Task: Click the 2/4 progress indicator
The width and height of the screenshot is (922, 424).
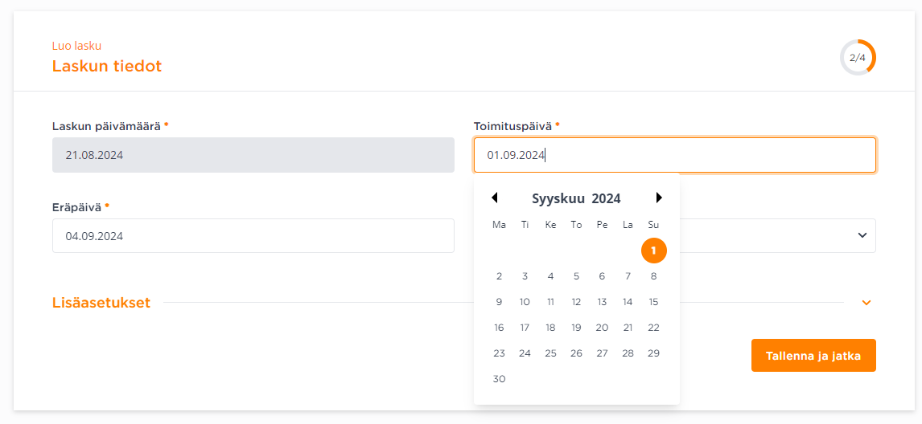Action: click(x=858, y=58)
